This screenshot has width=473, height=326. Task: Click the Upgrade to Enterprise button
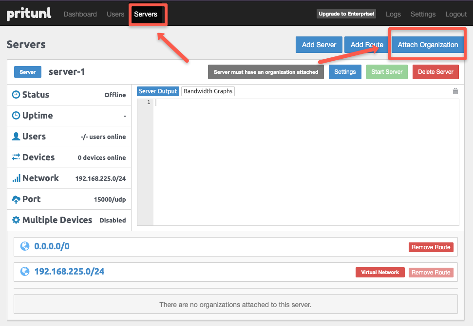(x=346, y=14)
